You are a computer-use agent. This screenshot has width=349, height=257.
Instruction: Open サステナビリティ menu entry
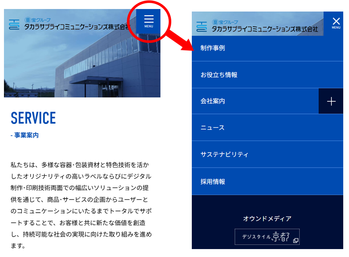coord(224,154)
